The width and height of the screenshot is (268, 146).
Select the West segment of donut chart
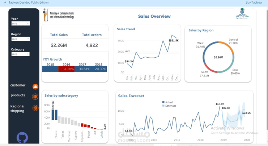208,50
